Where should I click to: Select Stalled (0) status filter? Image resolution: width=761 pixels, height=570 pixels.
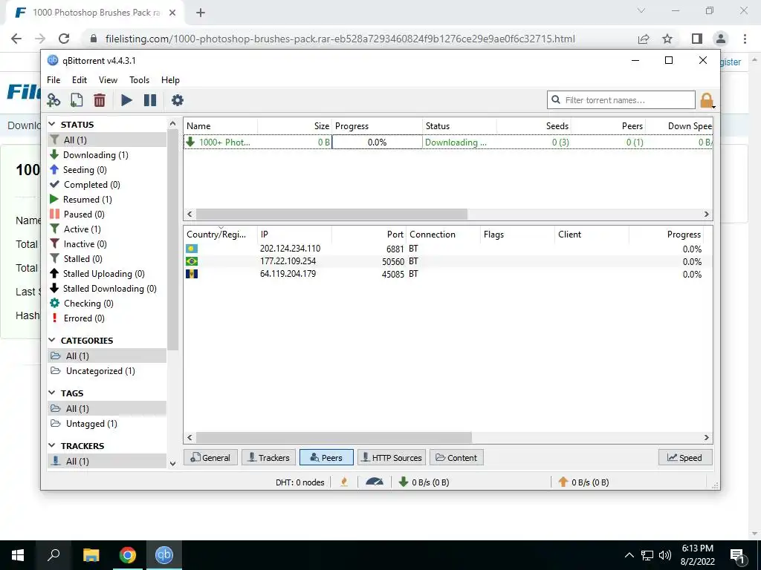[x=107, y=259]
